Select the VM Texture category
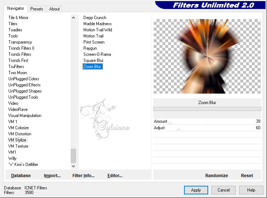Image resolution: width=267 pixels, height=198 pixels. [18, 146]
